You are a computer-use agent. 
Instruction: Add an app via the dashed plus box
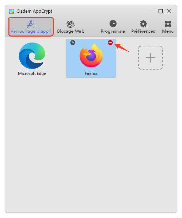click(x=150, y=58)
